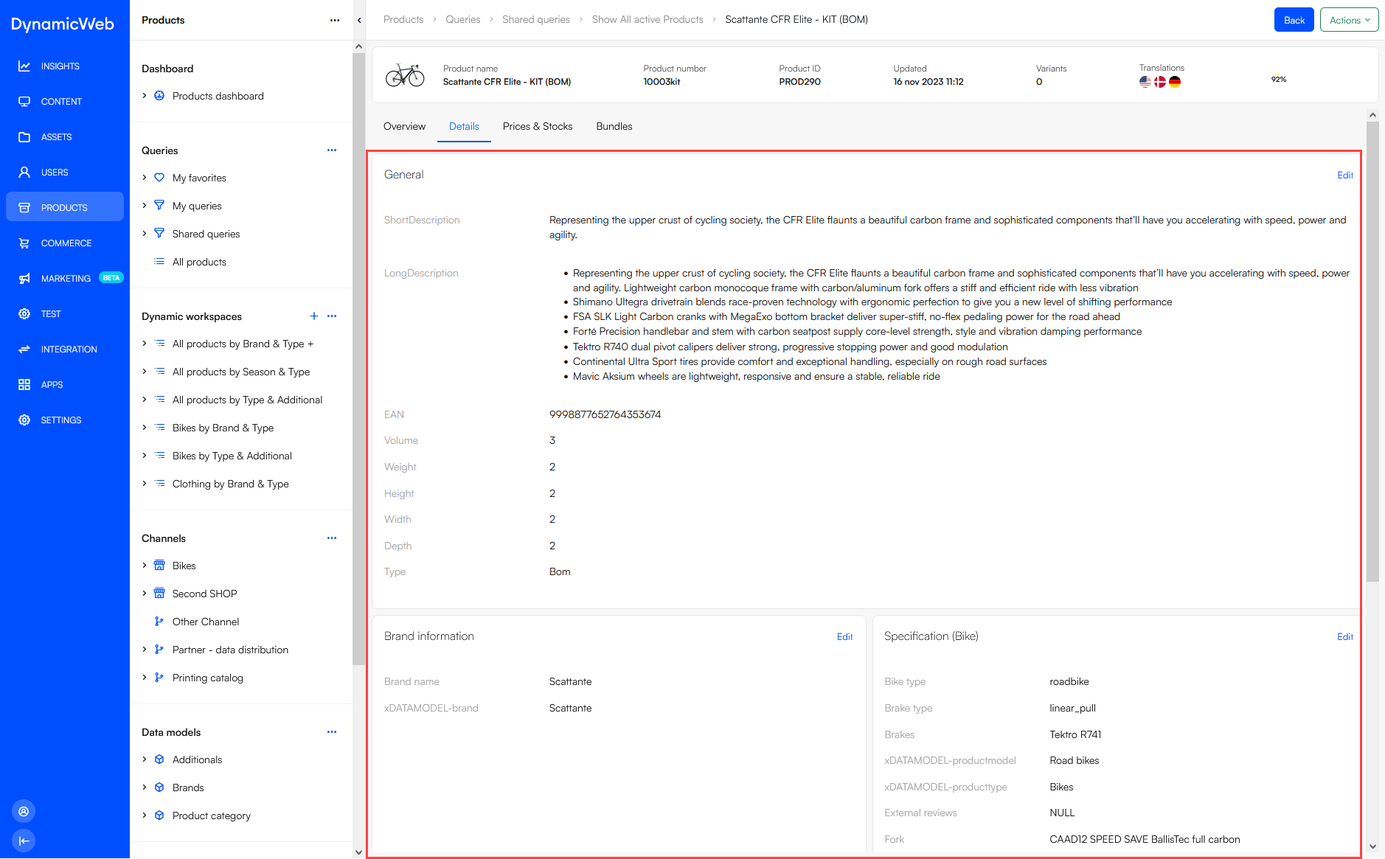Go to Shared queries breadcrumb

point(536,20)
